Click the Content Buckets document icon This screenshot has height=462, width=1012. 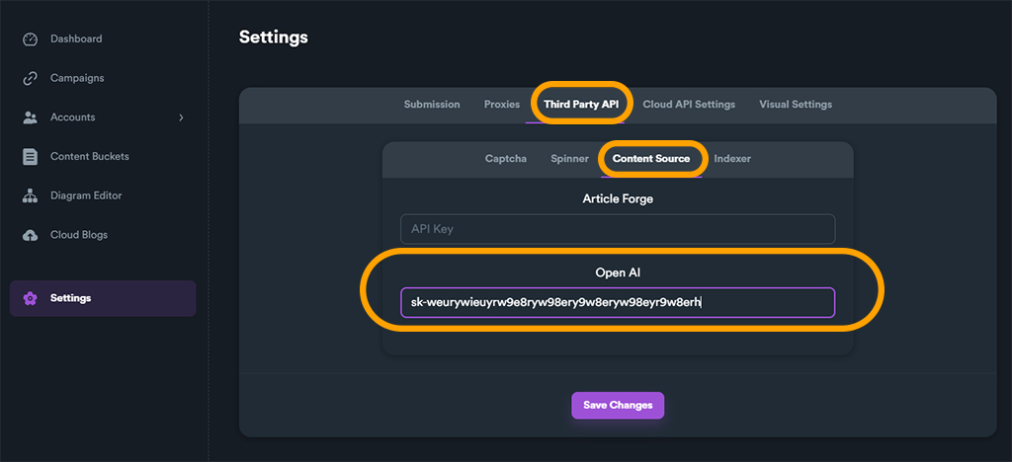click(x=30, y=157)
